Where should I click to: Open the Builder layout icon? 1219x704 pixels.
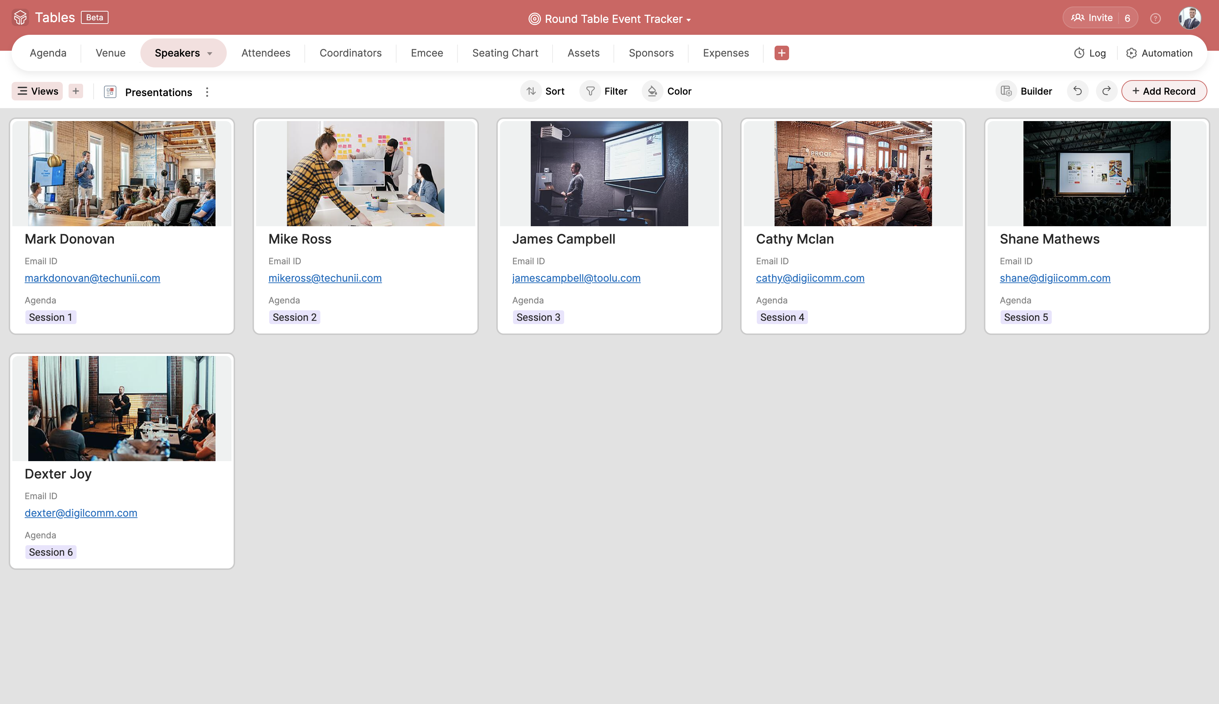coord(1006,91)
